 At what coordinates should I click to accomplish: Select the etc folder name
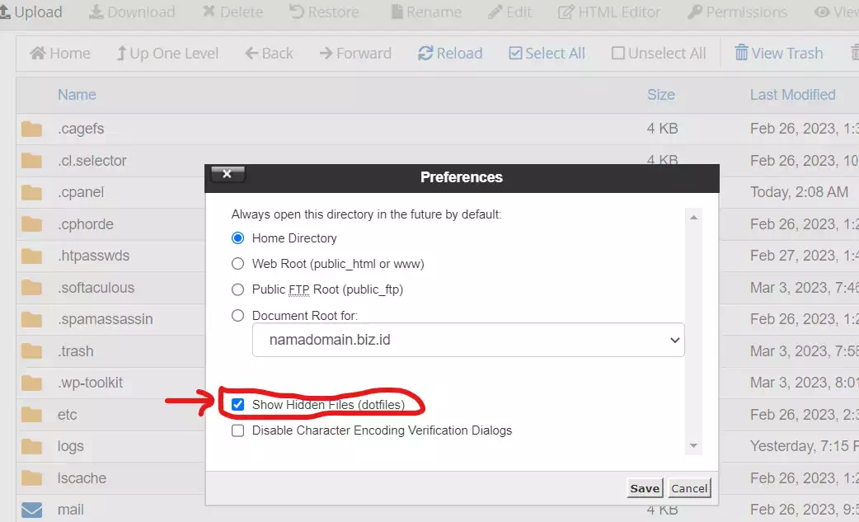(68, 415)
